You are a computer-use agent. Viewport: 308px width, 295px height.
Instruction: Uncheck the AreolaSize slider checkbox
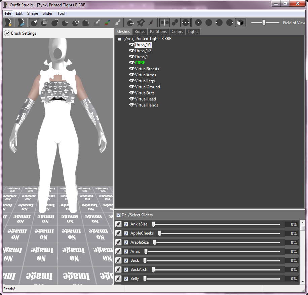126,242
